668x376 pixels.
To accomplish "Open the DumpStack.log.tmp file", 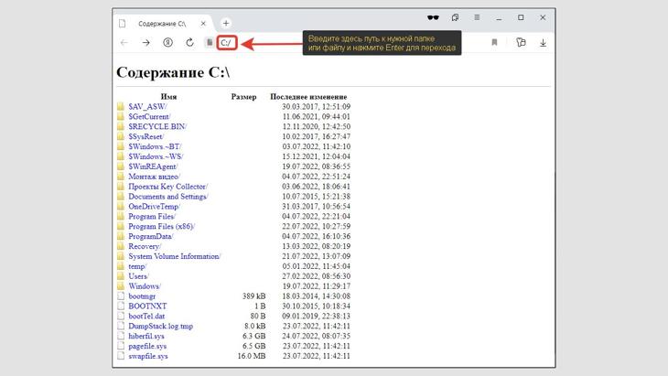I will point(161,327).
